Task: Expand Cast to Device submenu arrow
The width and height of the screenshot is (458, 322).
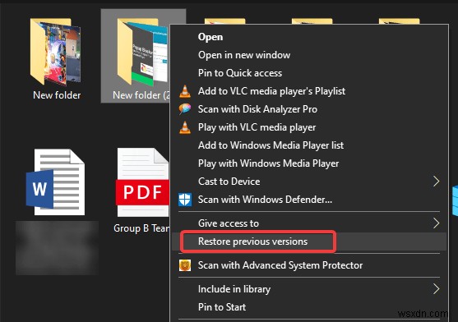Action: point(436,182)
